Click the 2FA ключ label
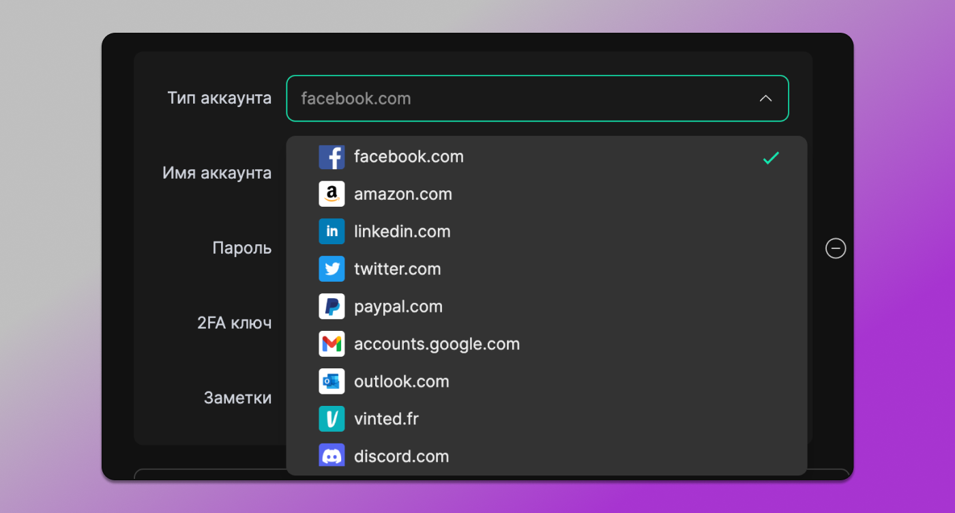 [x=235, y=322]
